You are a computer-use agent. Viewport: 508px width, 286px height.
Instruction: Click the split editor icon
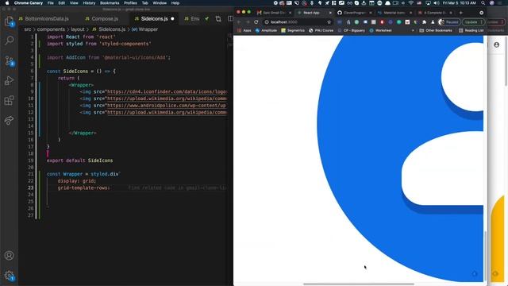tap(230, 19)
